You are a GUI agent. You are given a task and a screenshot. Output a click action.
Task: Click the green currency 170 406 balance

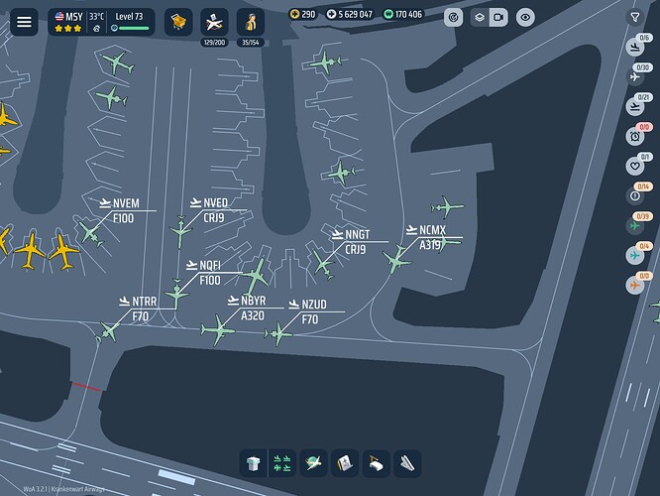pos(403,15)
